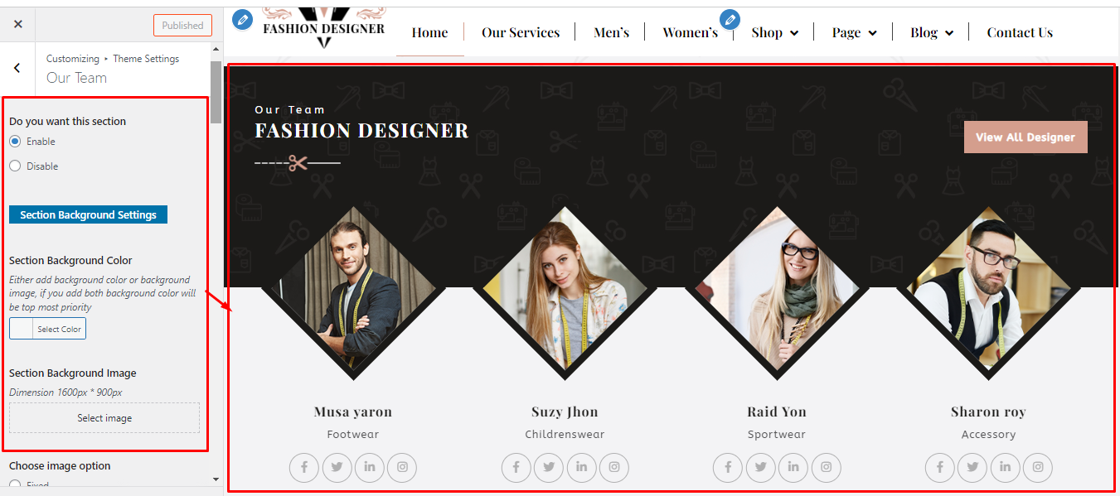Open the Select Color swatch picker

pyautogui.click(x=47, y=329)
